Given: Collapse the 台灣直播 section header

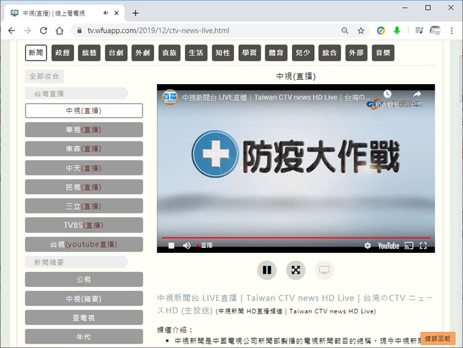Looking at the screenshot, I should (77, 94).
